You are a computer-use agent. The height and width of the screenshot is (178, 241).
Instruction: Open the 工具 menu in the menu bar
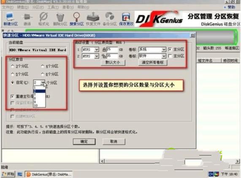pyautogui.click(x=53, y=7)
